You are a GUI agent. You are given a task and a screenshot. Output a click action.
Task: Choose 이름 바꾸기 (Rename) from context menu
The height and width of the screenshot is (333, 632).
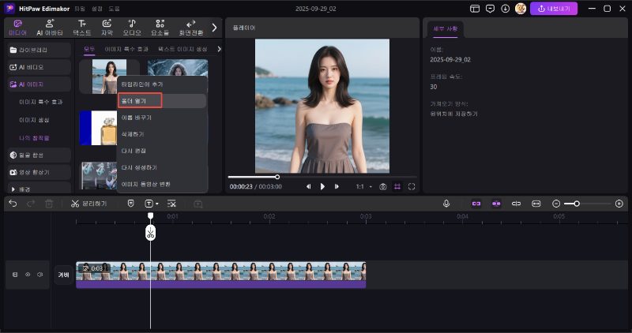point(162,118)
